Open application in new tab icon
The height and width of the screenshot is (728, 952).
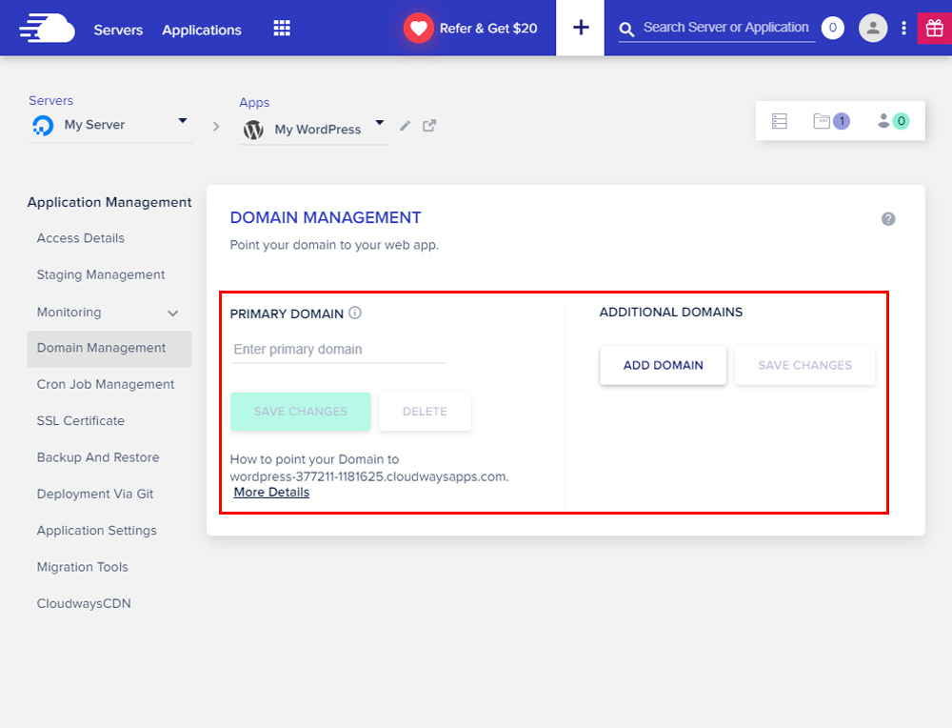pos(429,125)
